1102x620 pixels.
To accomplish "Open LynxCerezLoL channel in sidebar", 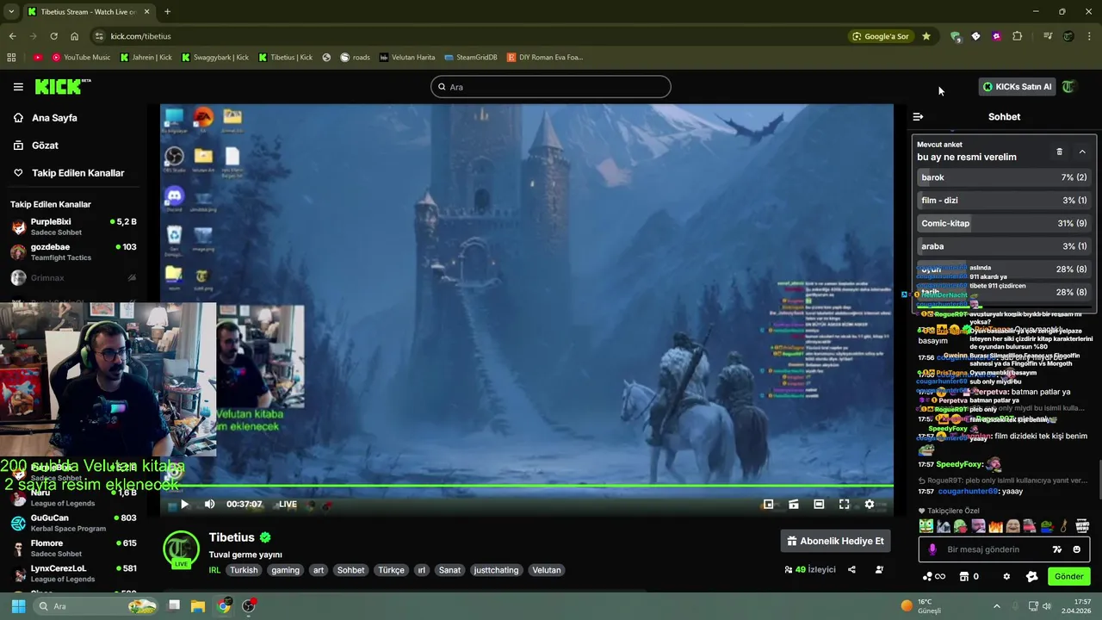I will (x=73, y=573).
